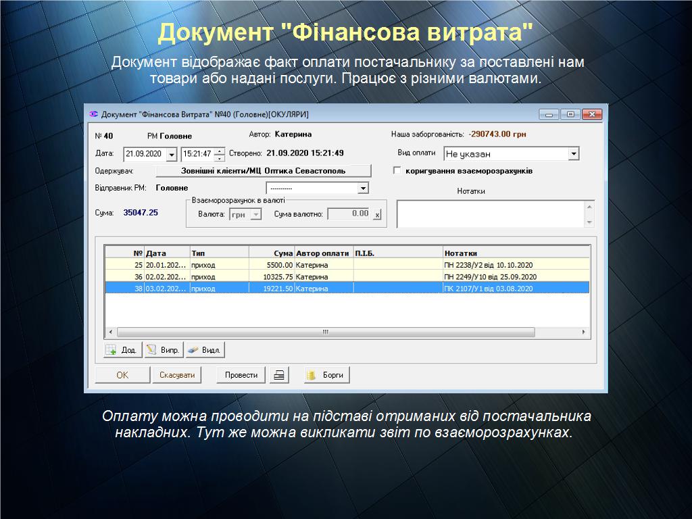Enable коригування взаєморозрахунків checkbox
Screen dimensions: 692x519
[397, 171]
